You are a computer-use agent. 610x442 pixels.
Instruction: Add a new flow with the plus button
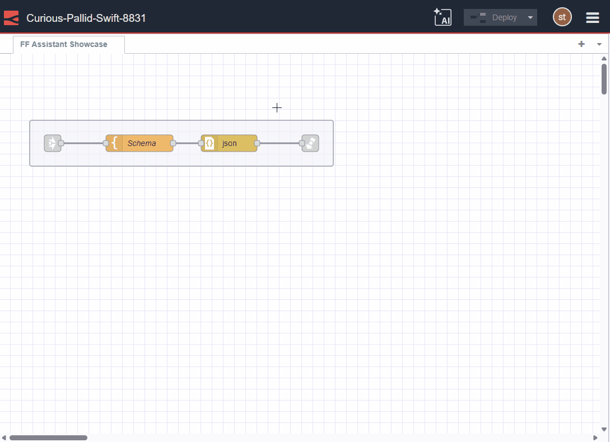pos(581,44)
